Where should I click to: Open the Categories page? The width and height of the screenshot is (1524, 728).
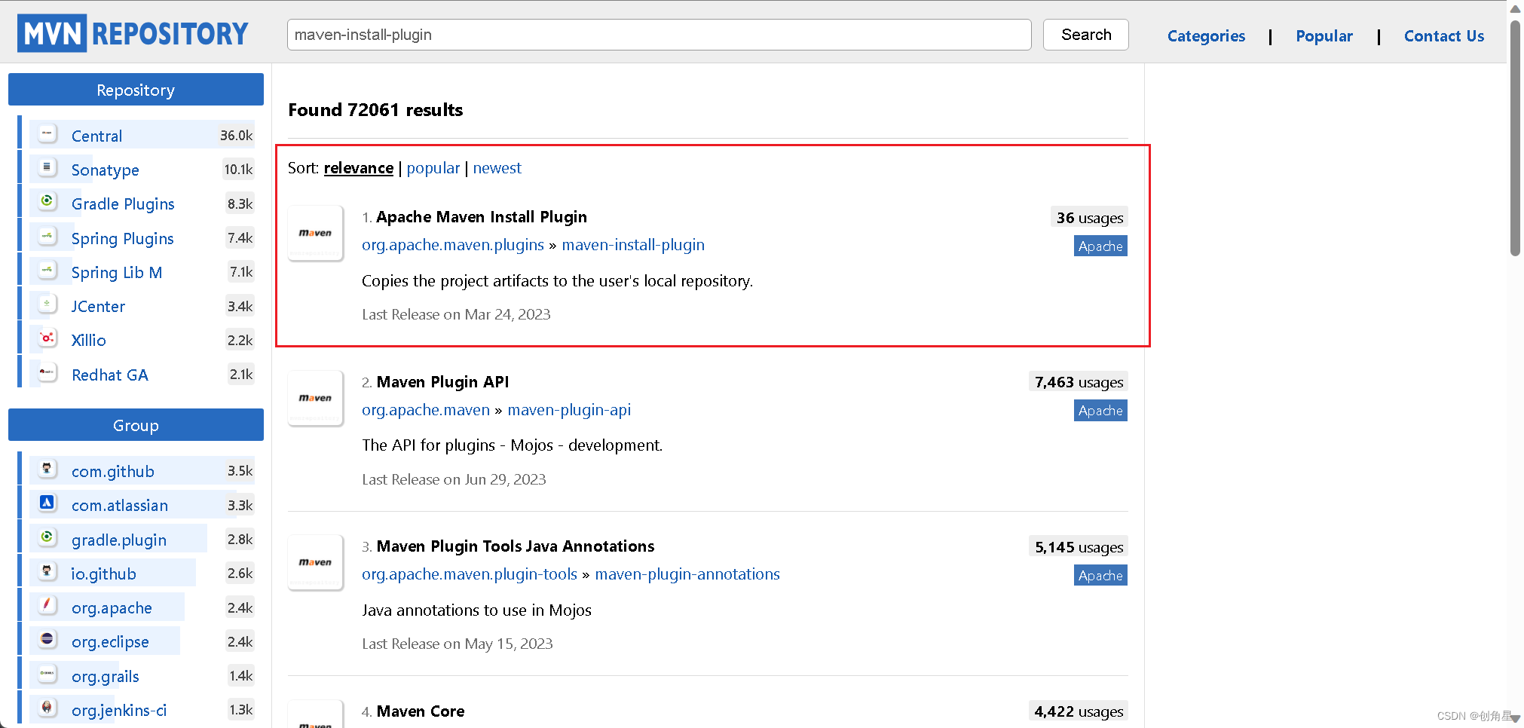(1205, 35)
